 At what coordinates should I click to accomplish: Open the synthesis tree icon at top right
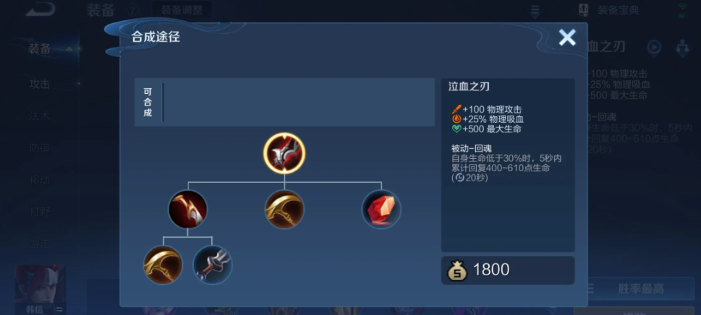(x=682, y=48)
